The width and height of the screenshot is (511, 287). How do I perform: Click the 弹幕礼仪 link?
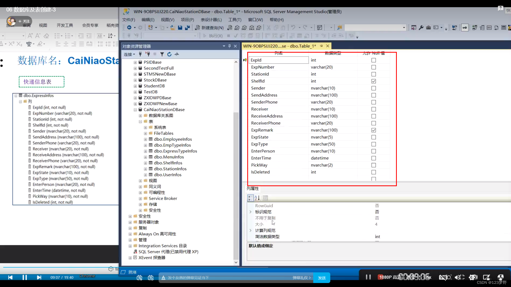[x=302, y=278]
